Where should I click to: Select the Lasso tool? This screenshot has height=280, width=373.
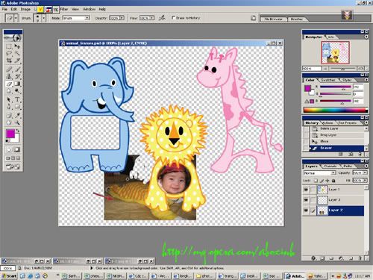pos(9,53)
